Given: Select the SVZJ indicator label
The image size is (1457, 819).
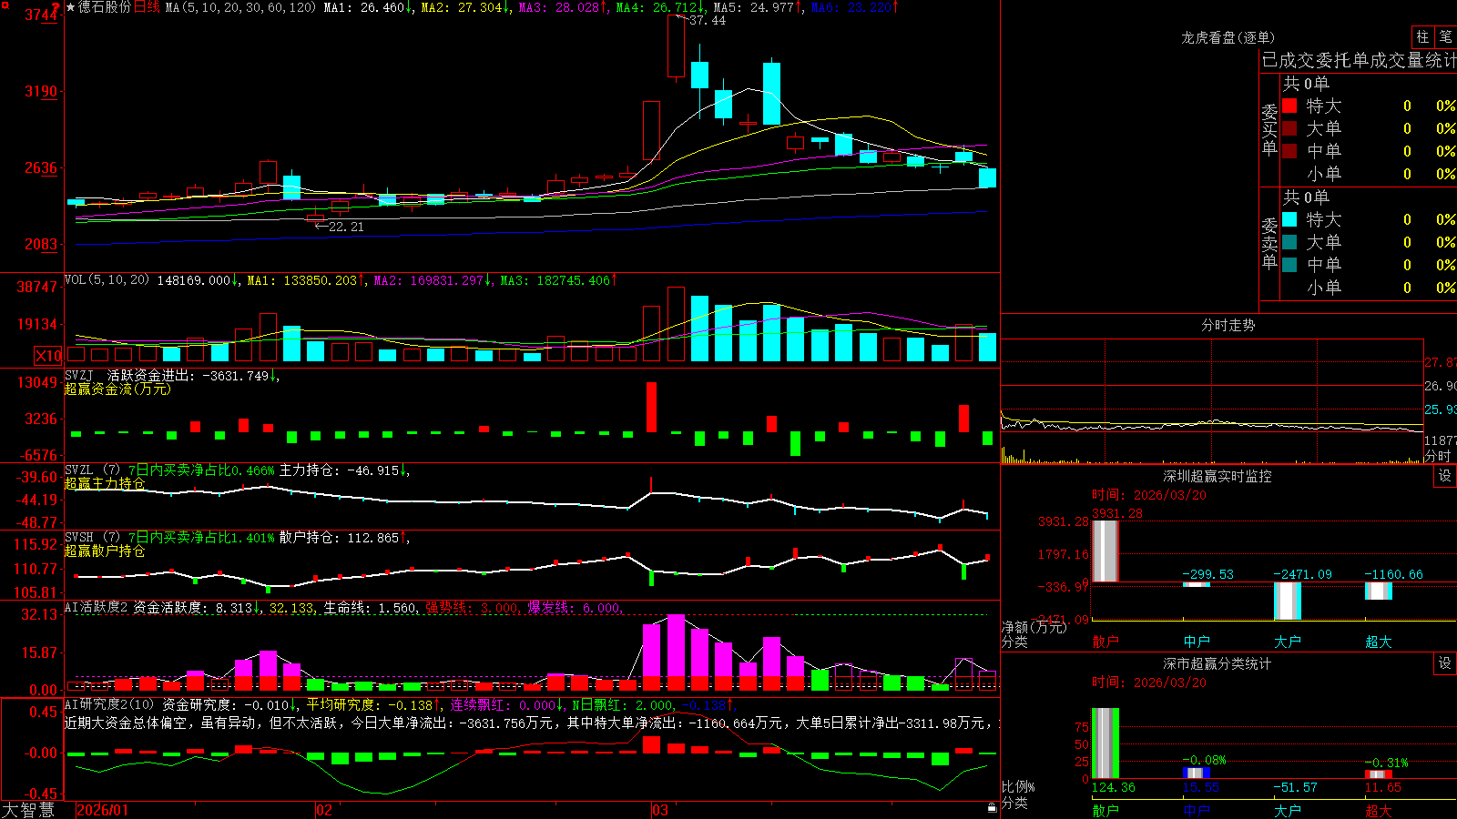Looking at the screenshot, I should 79,375.
